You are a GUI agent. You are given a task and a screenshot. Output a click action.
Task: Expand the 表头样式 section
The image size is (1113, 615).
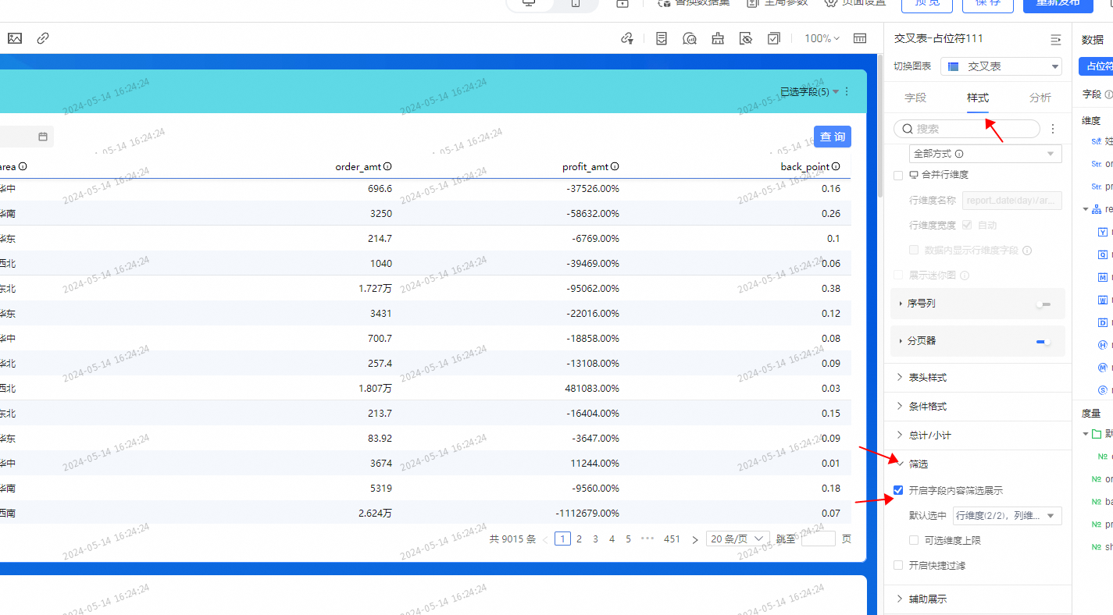[x=927, y=378]
